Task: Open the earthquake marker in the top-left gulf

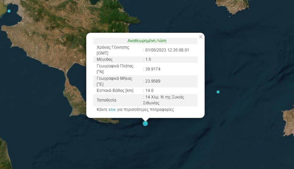Action: click(9, 11)
